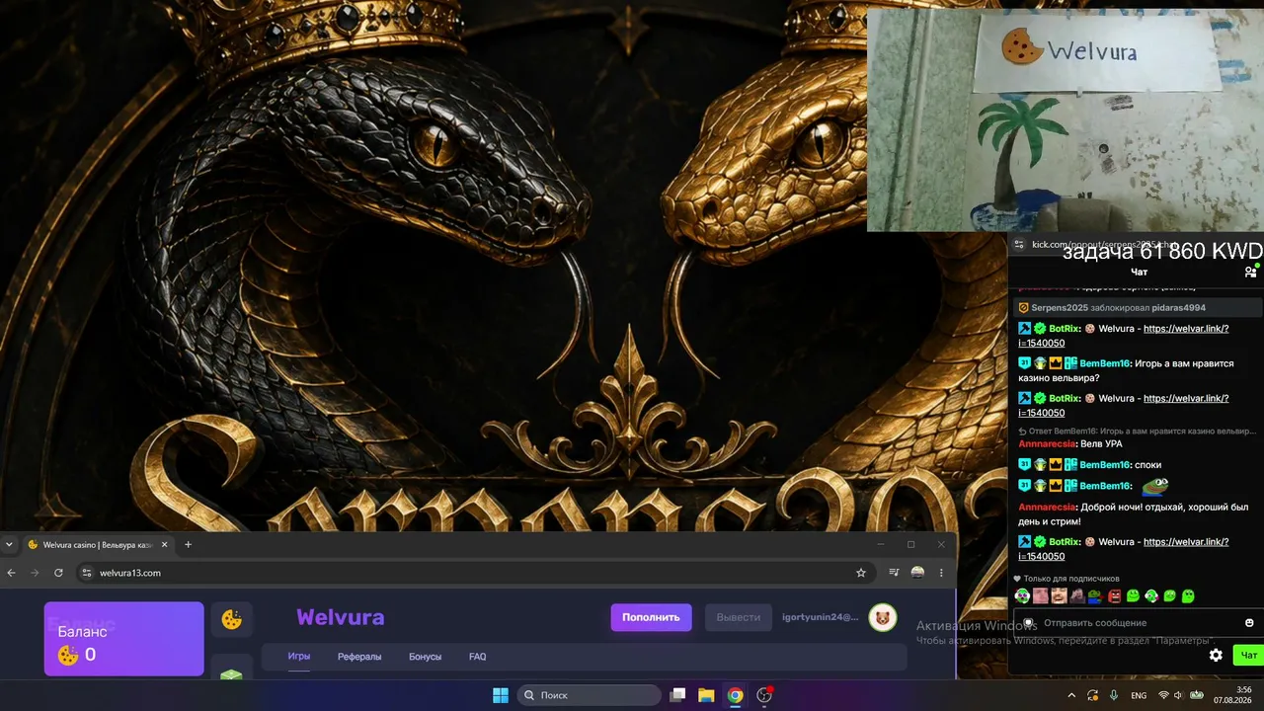This screenshot has width=1264, height=711.
Task: Select first subscriber emote in the row
Action: point(1022,596)
